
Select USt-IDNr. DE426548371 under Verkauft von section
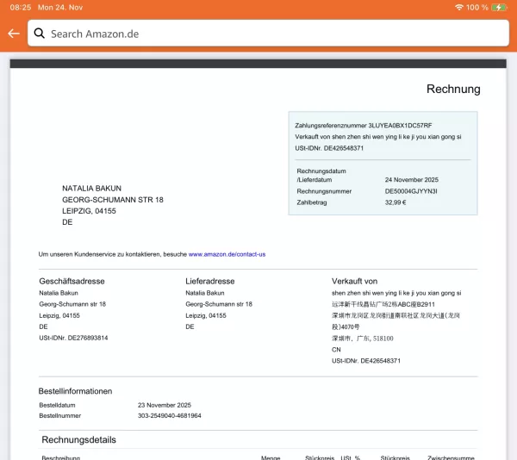pos(366,361)
